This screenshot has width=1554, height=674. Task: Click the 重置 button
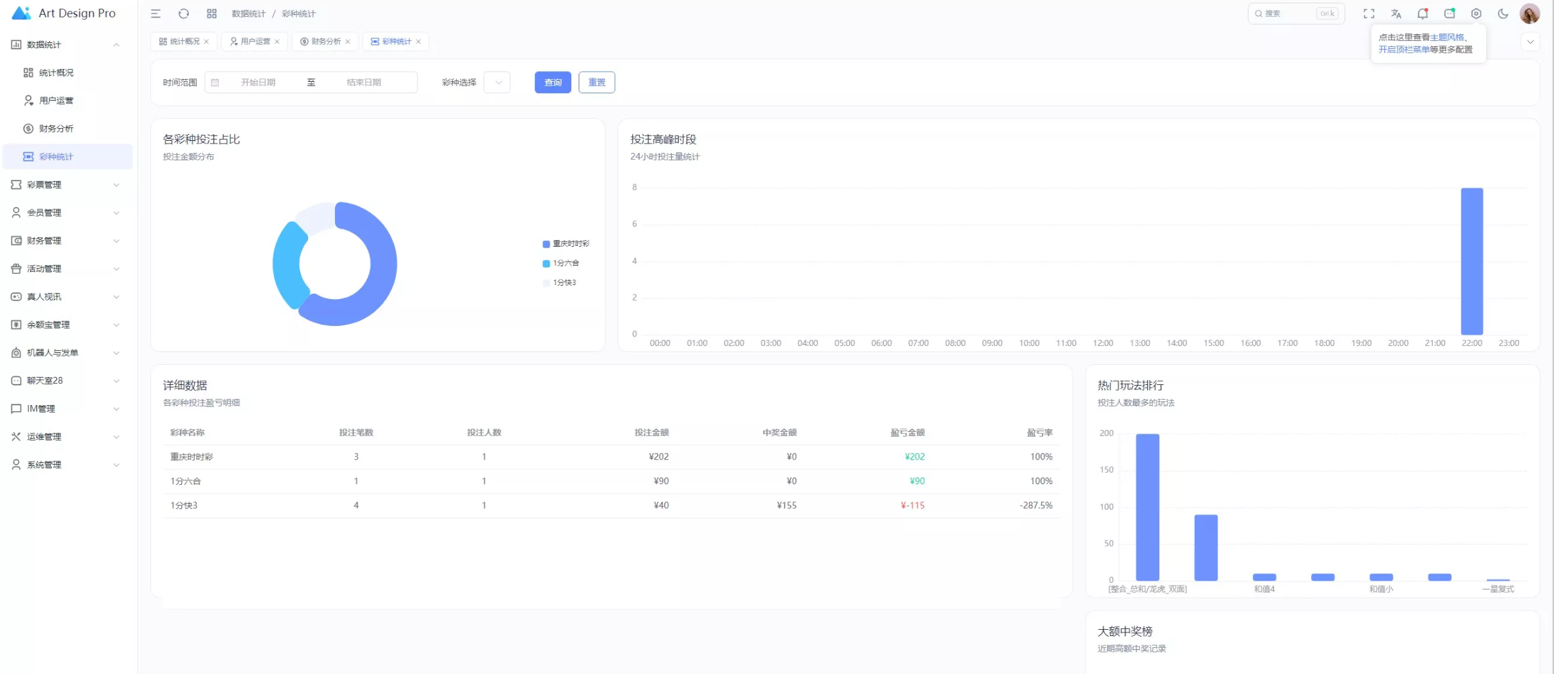point(596,82)
